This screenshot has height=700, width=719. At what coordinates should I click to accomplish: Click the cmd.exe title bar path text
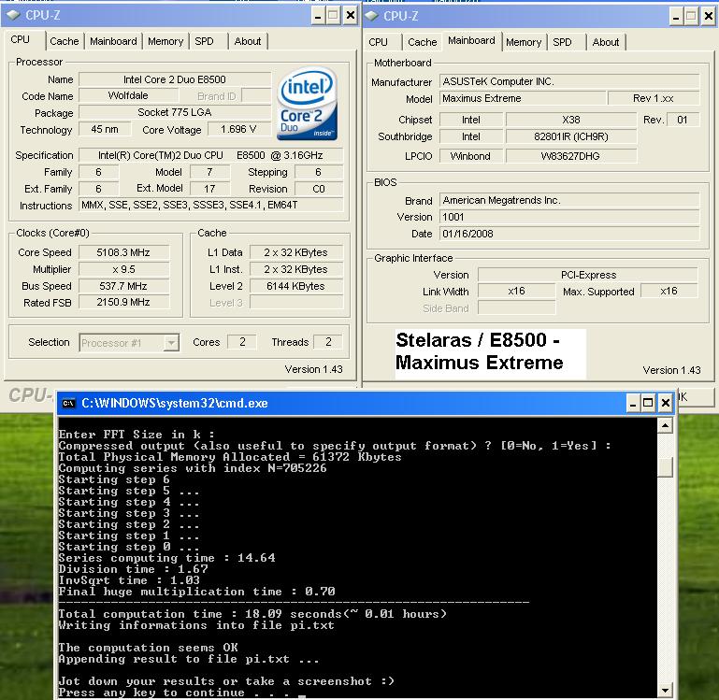pyautogui.click(x=175, y=404)
